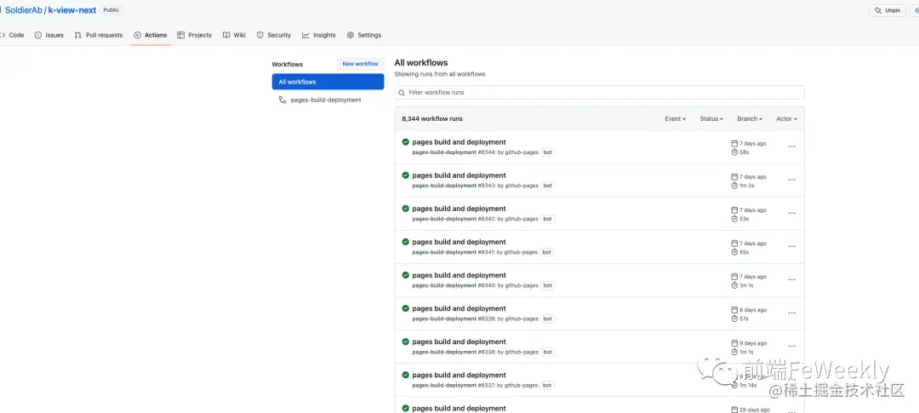Select the Actions tab

point(151,35)
